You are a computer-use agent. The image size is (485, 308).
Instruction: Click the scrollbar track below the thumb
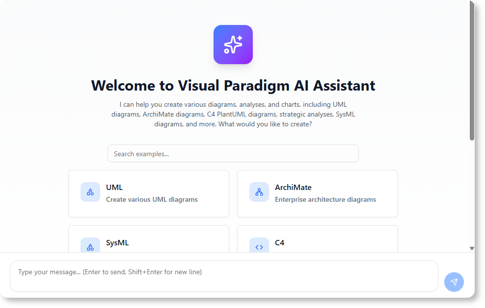472,196
